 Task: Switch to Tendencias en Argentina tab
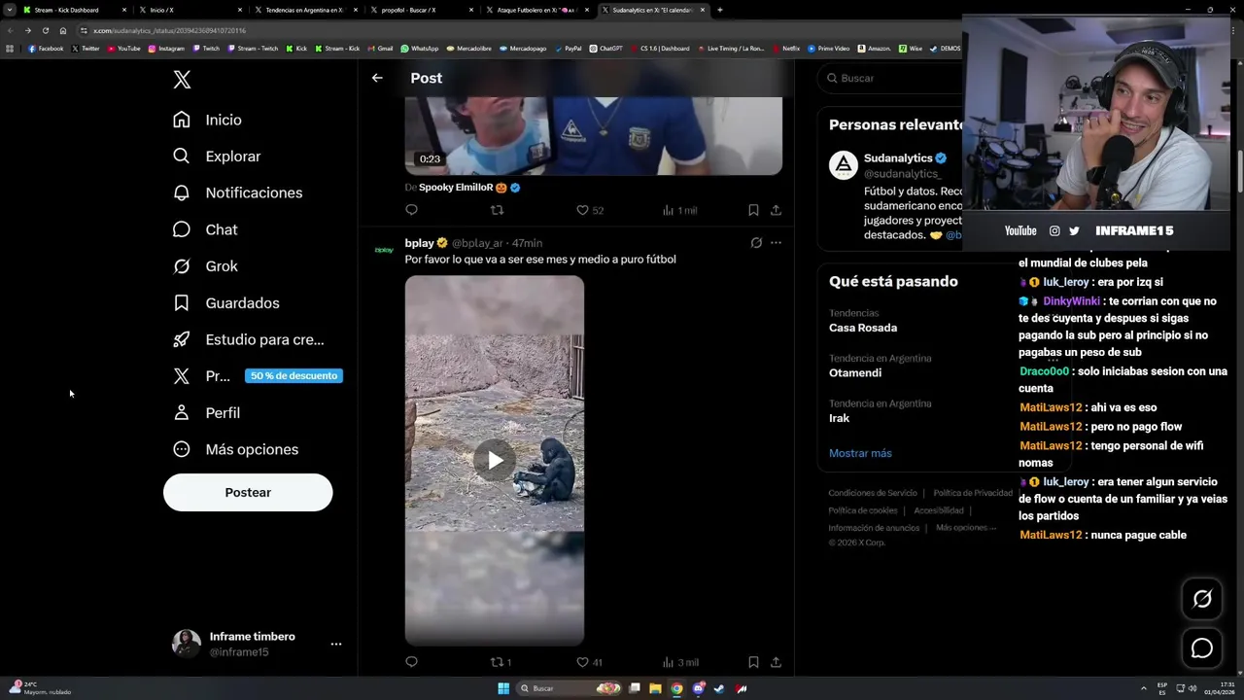point(305,10)
